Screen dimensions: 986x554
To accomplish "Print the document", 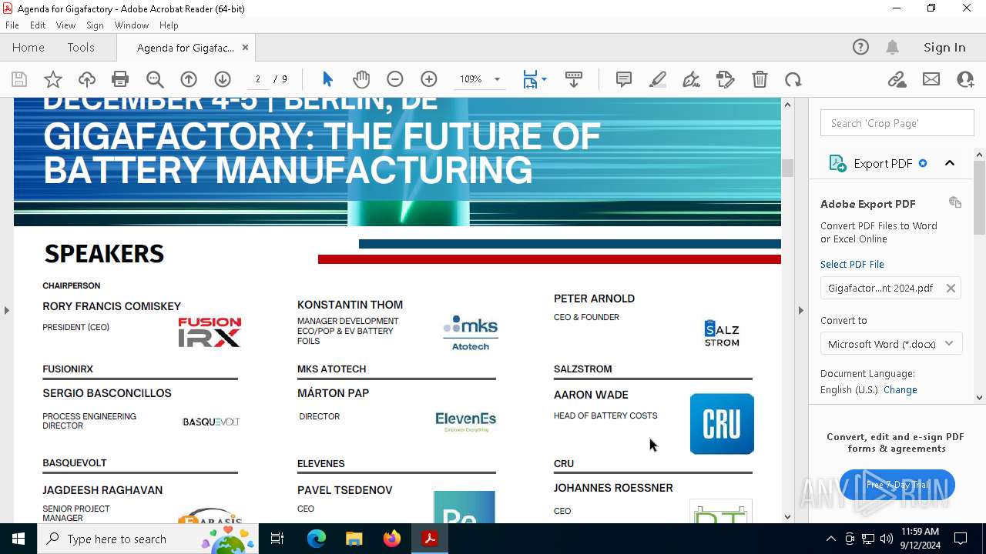I will pyautogui.click(x=120, y=79).
